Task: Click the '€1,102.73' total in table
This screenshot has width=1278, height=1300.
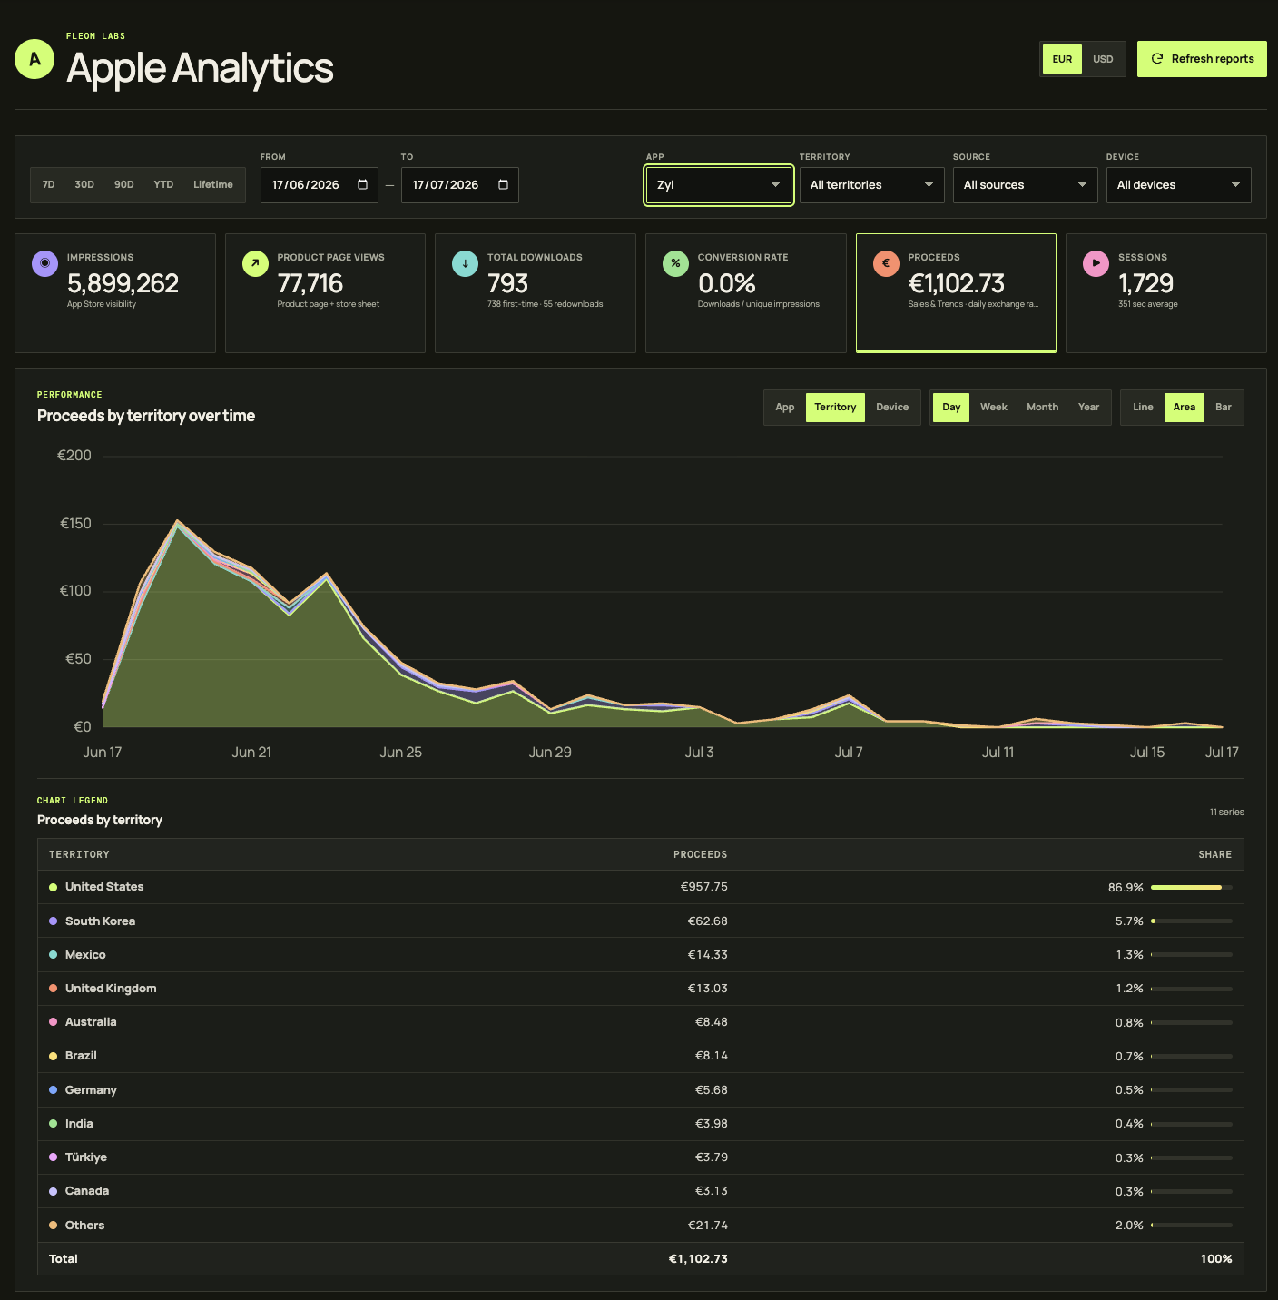Action: [x=698, y=1259]
